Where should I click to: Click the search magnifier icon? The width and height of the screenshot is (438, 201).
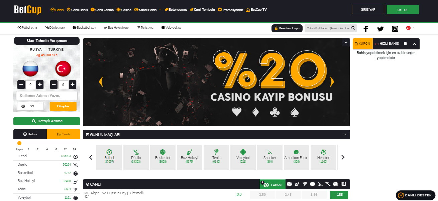tap(353, 28)
